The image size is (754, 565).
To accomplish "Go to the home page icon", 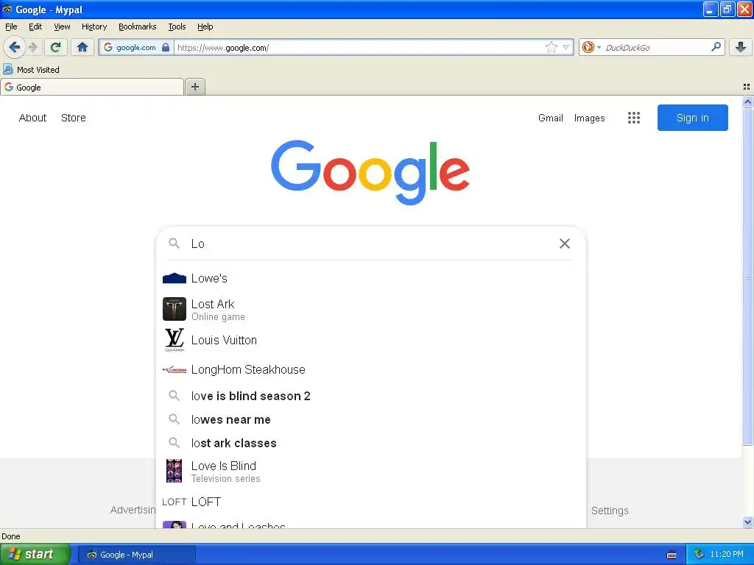I will [82, 47].
